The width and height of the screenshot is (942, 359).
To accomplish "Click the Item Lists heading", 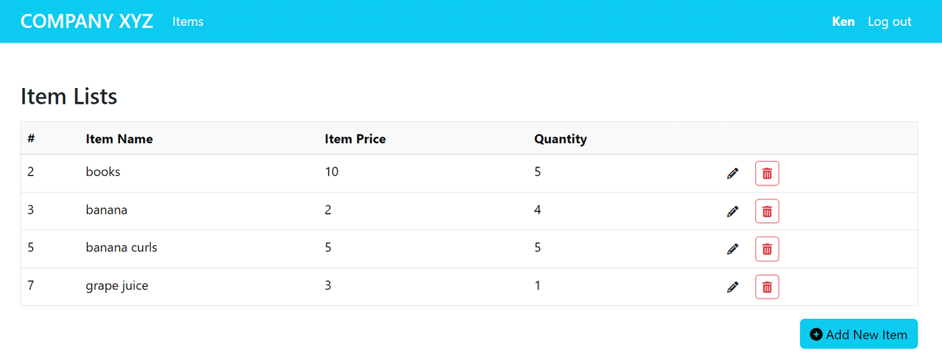I will [x=69, y=97].
